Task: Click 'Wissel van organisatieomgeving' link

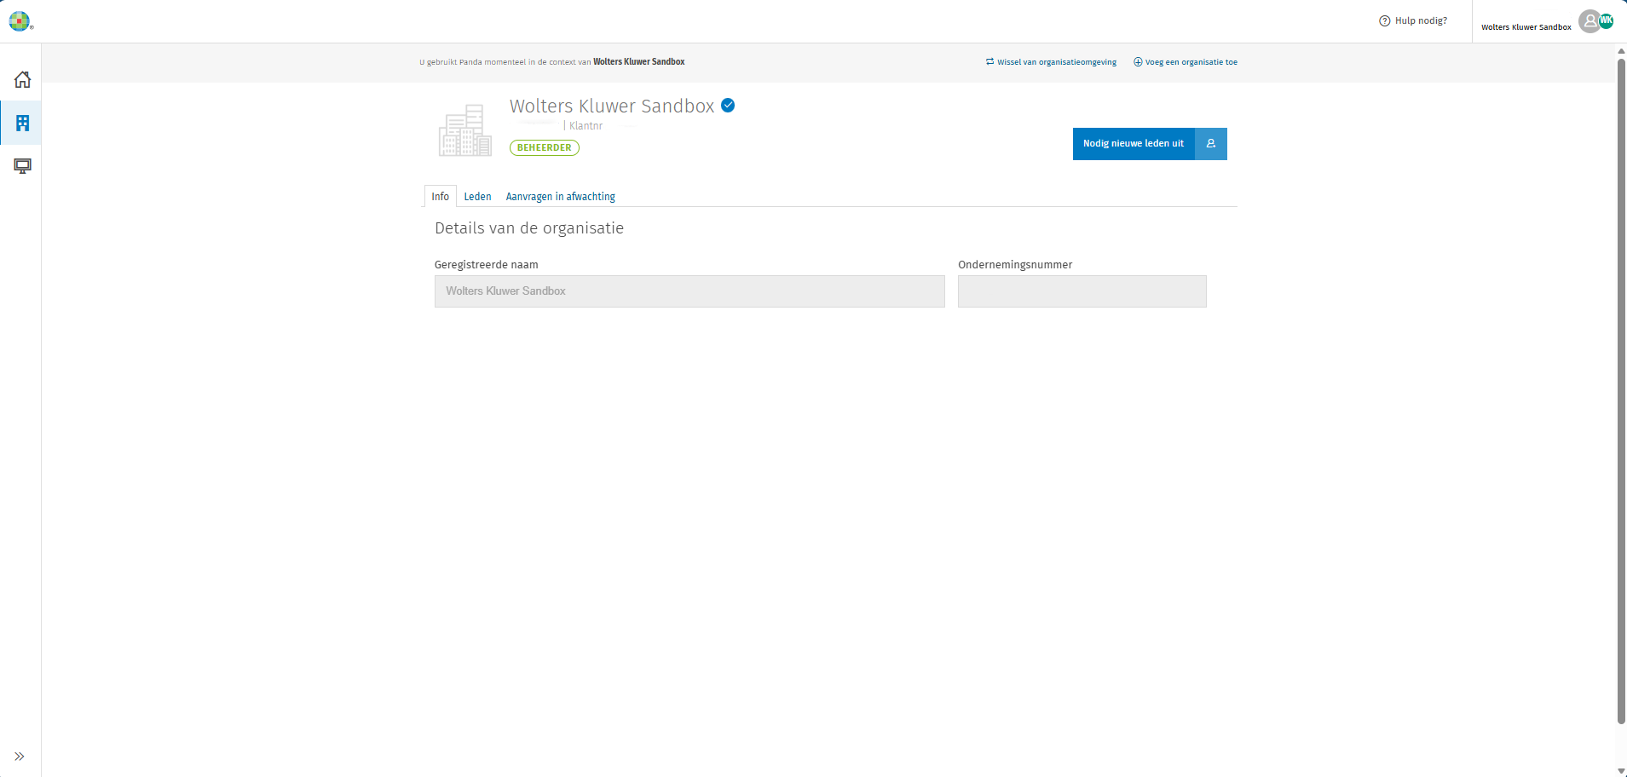Action: click(x=1051, y=62)
